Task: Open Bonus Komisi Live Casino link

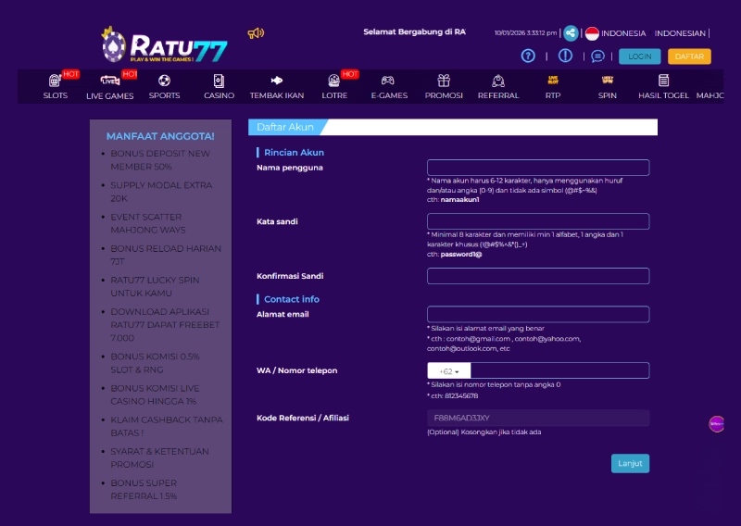Action: pos(155,394)
